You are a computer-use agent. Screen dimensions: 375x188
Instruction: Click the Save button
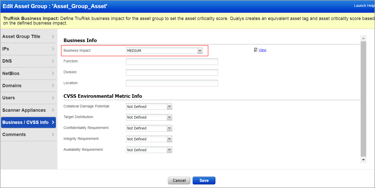click(x=204, y=180)
